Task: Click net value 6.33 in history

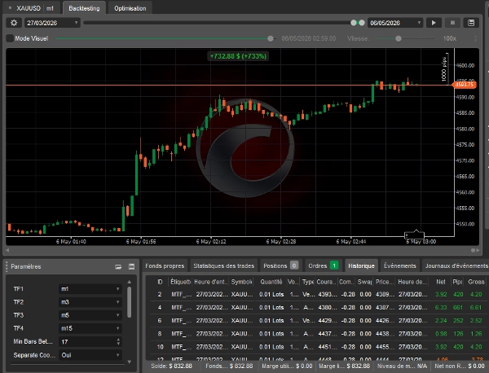Action: [x=441, y=307]
